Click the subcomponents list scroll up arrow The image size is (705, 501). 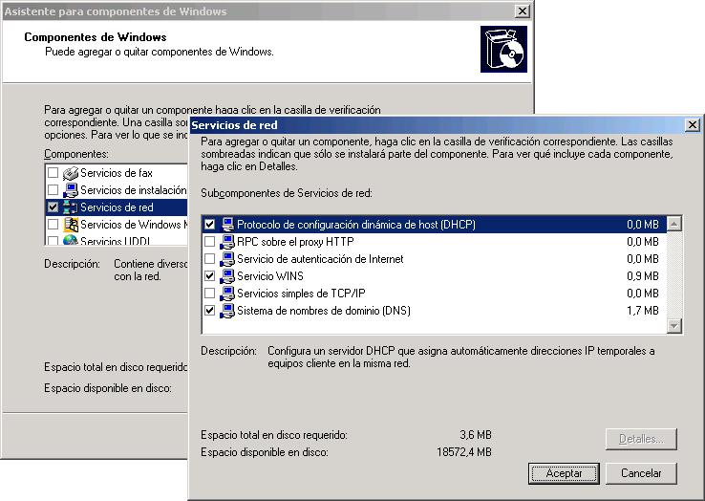click(674, 224)
